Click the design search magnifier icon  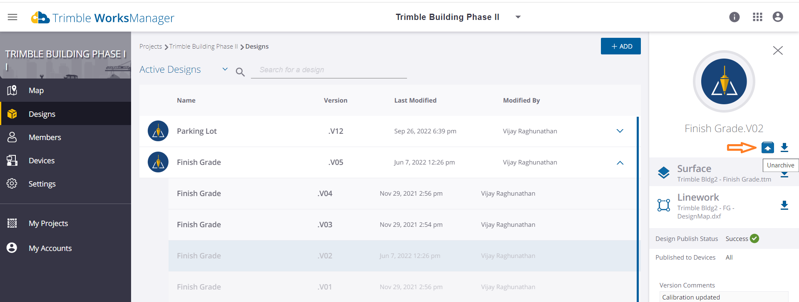[240, 72]
